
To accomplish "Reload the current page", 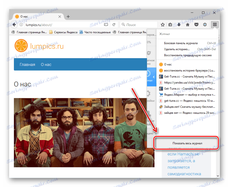I will [114, 25].
